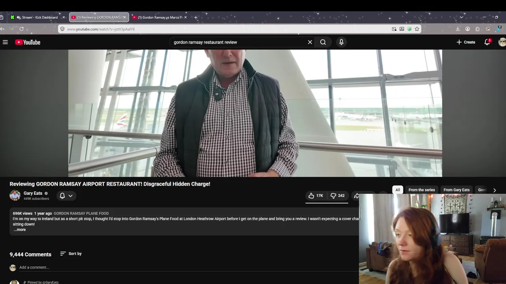Viewport: 506px width, 284px height.
Task: Open the Create menu
Action: [466, 42]
